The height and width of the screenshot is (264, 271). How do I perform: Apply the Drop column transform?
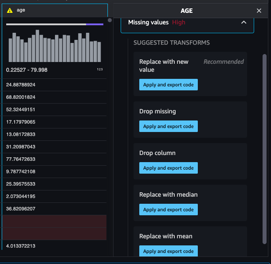(169, 168)
